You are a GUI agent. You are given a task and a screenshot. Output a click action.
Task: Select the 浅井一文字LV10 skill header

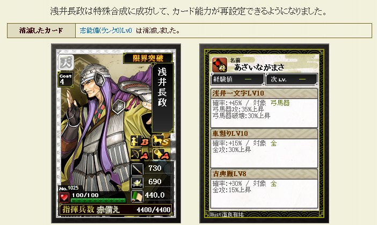(264, 93)
